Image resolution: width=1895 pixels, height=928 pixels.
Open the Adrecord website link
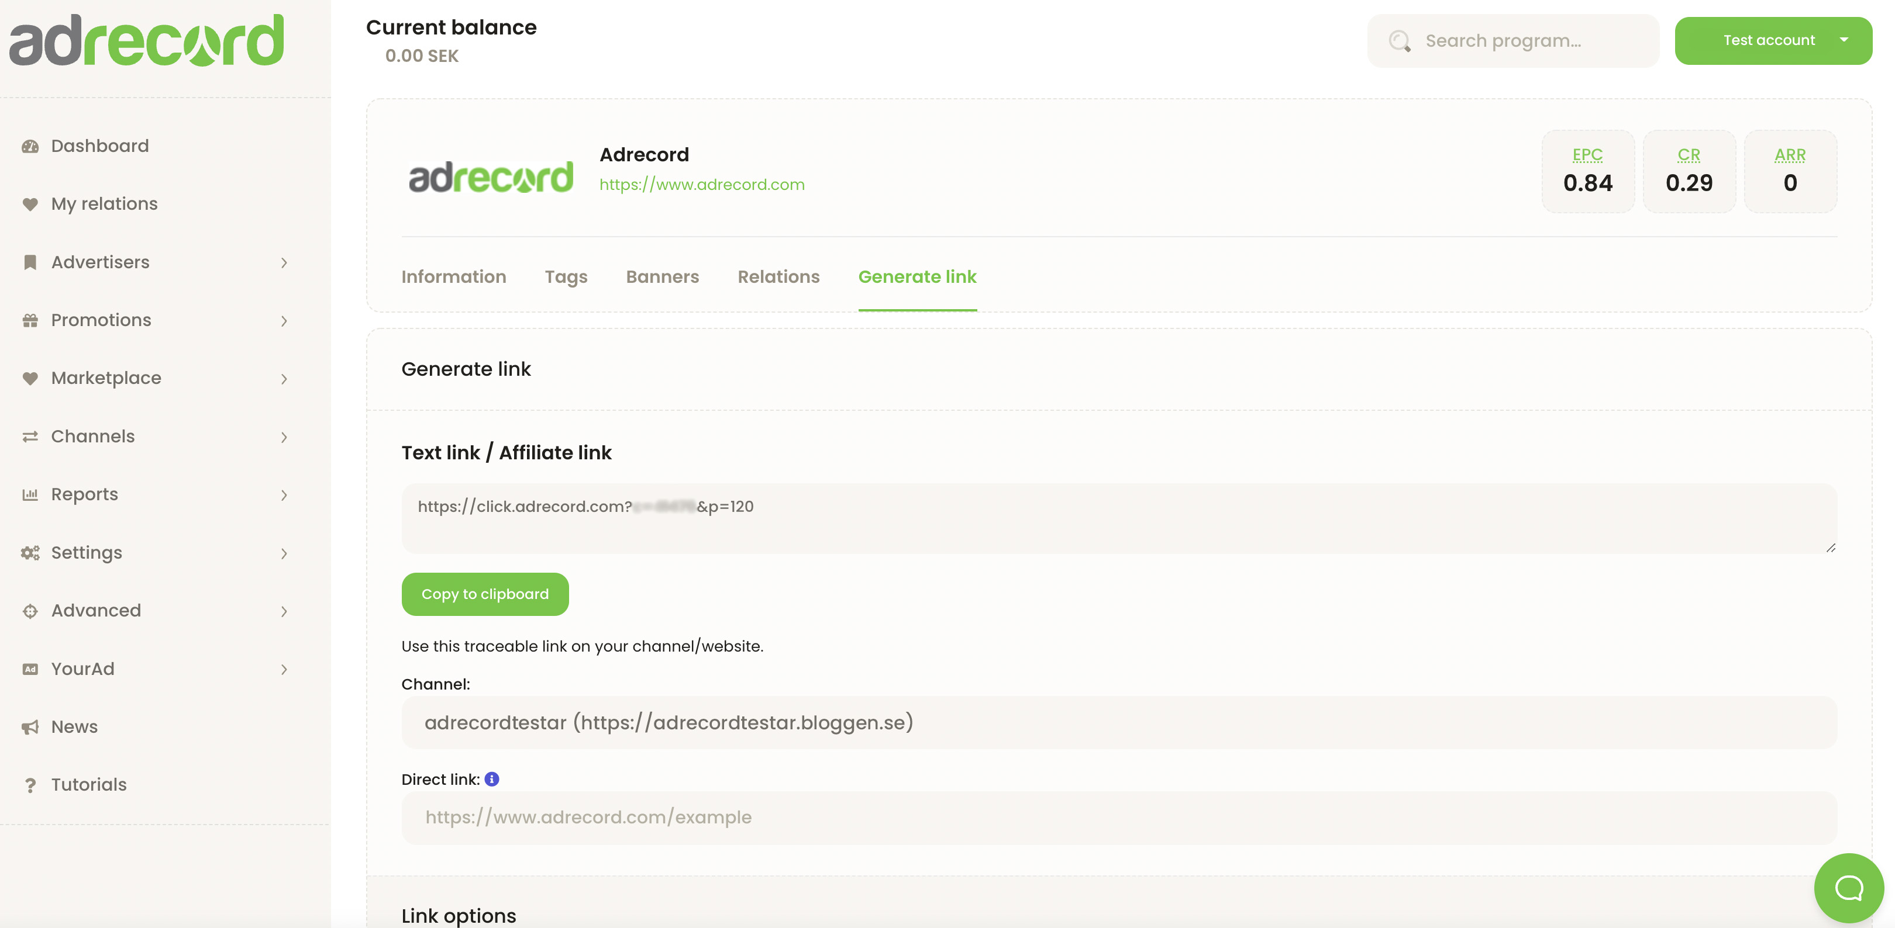point(702,183)
